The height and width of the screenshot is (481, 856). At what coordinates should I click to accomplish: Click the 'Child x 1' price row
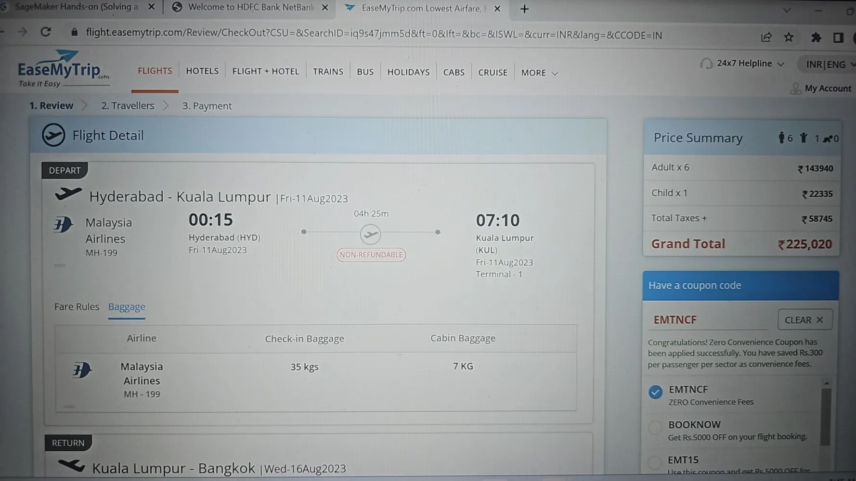[x=741, y=193]
